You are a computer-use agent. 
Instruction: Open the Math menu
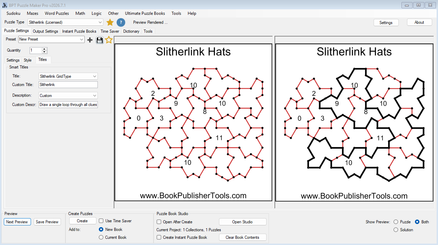point(80,13)
